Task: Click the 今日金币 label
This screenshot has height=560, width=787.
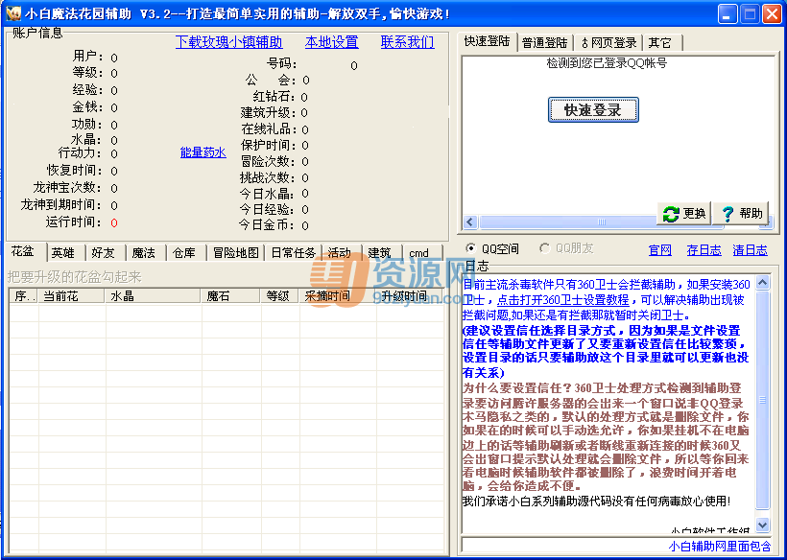Action: tap(267, 225)
